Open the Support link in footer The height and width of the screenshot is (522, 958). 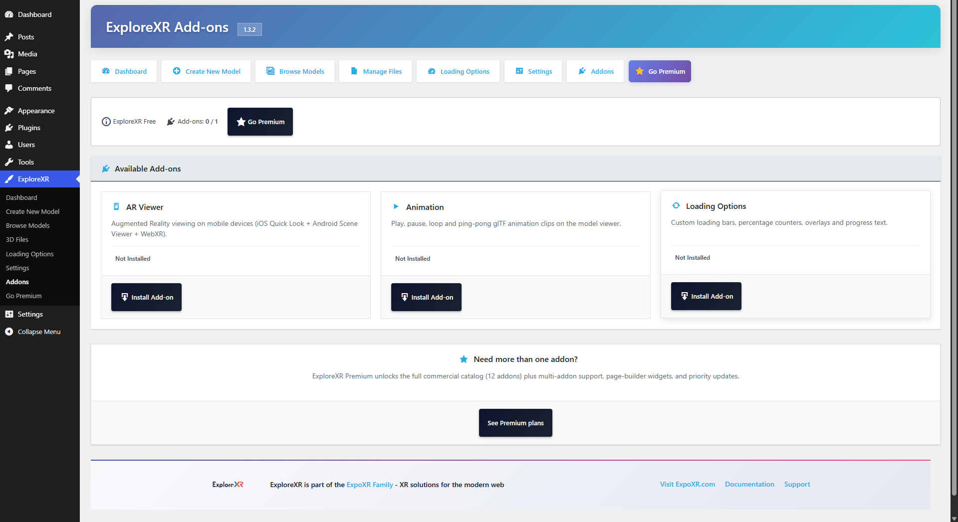tap(797, 484)
